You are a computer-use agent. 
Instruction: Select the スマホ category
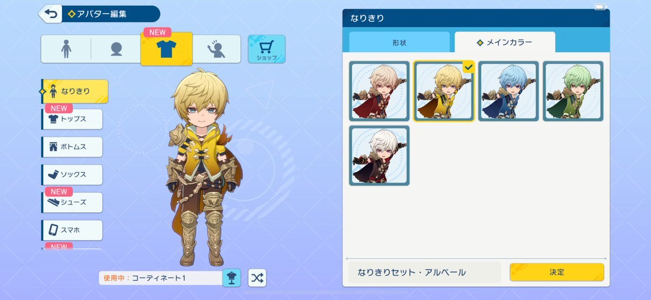point(72,230)
